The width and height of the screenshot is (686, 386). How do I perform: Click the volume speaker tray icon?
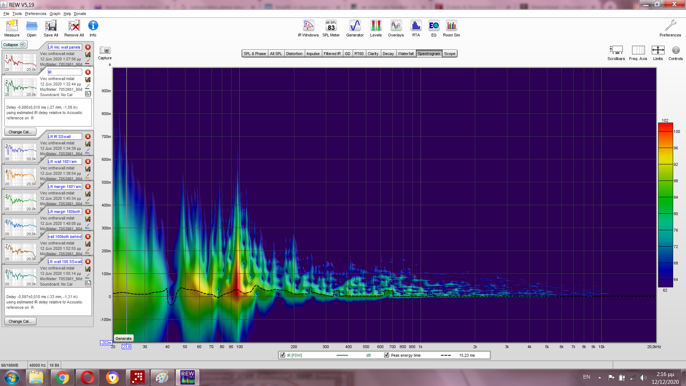point(643,377)
